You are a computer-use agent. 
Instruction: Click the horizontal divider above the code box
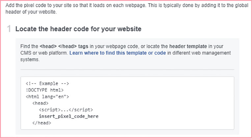(127, 69)
